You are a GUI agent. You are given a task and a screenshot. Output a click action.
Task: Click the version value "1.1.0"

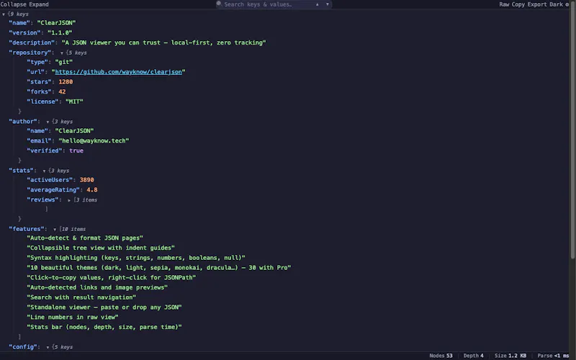pos(60,32)
